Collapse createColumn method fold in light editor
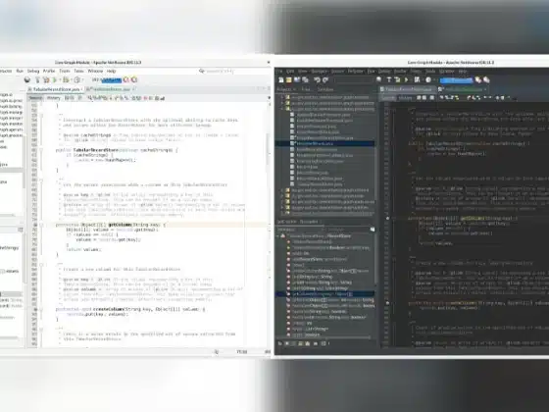549x412 pixels. pyautogui.click(x=41, y=309)
